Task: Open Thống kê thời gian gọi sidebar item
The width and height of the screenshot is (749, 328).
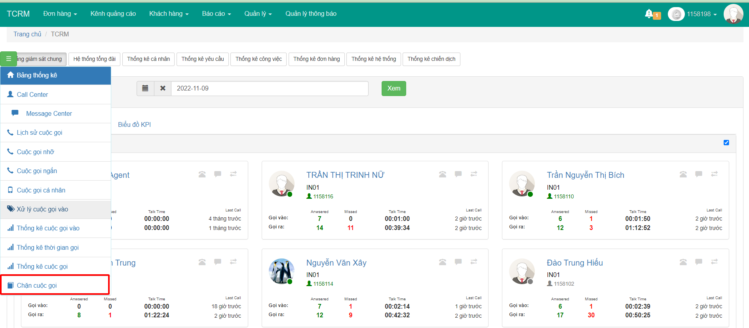Action: [56, 248]
